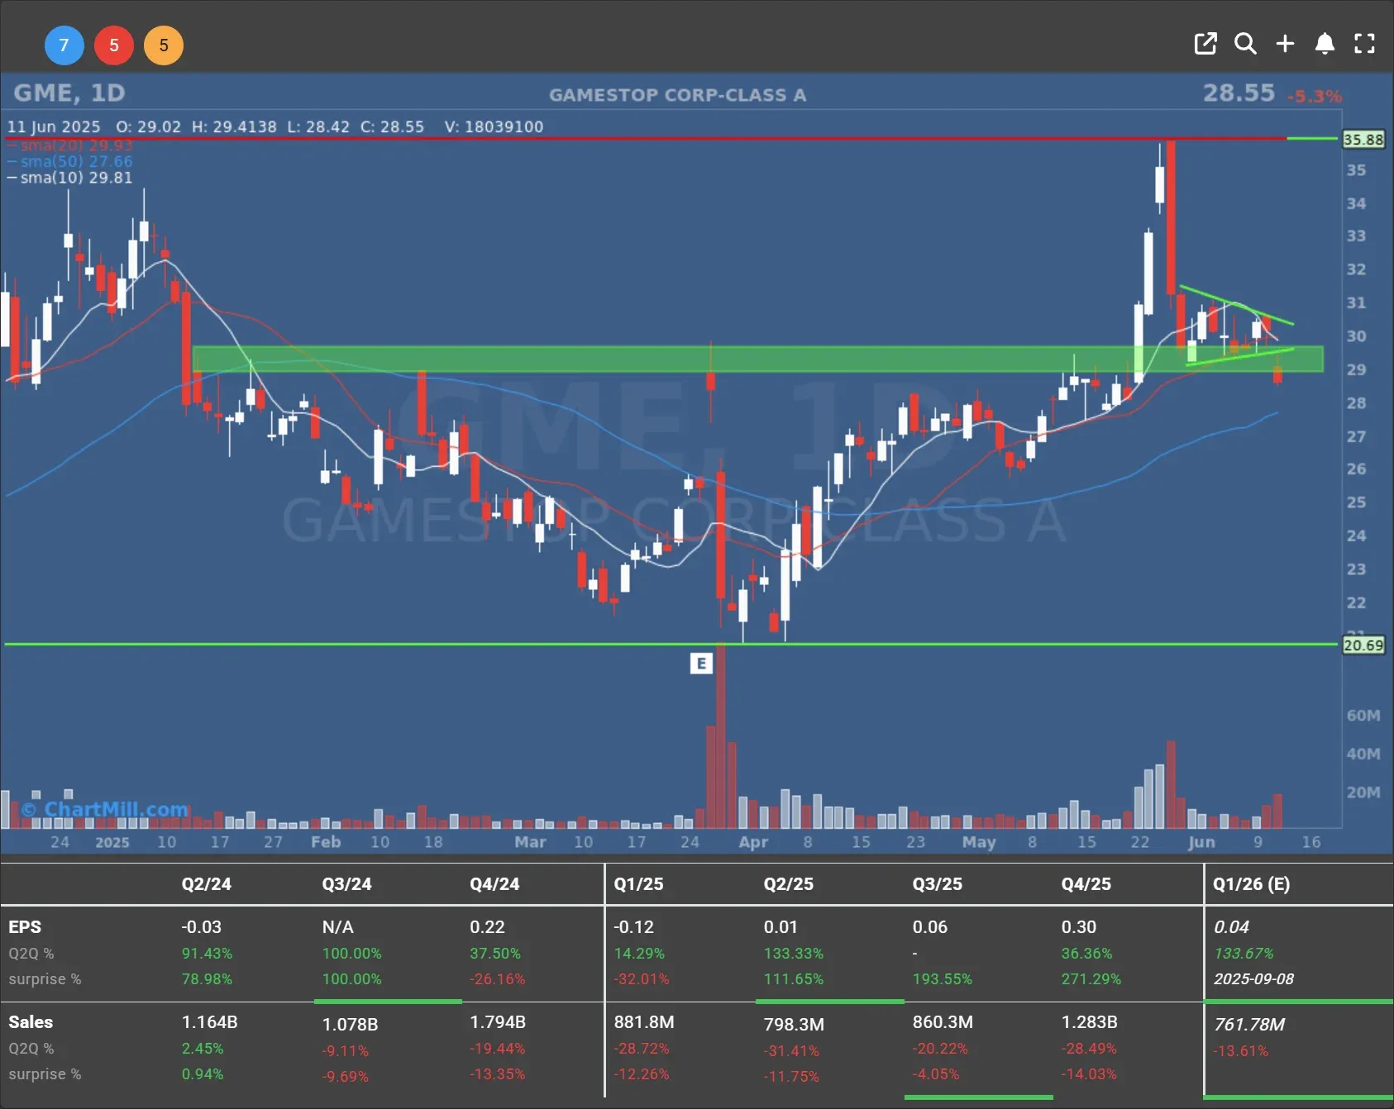Click the earnings E marker
This screenshot has width=1394, height=1109.
pos(701,664)
